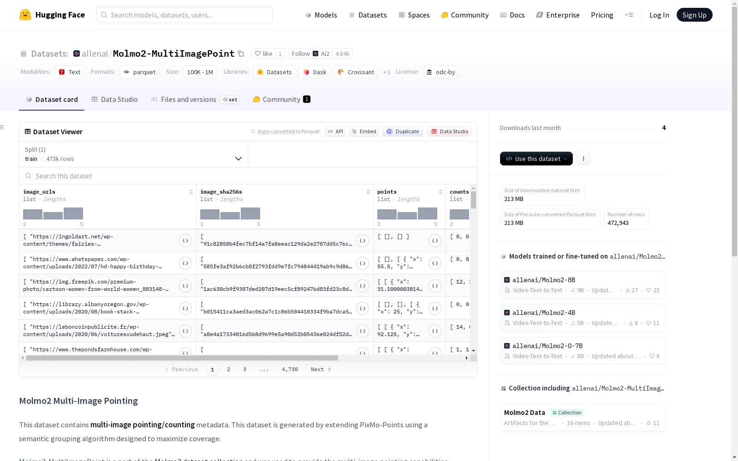Expand the image_urls cell for ingoldart.net row

185,241
